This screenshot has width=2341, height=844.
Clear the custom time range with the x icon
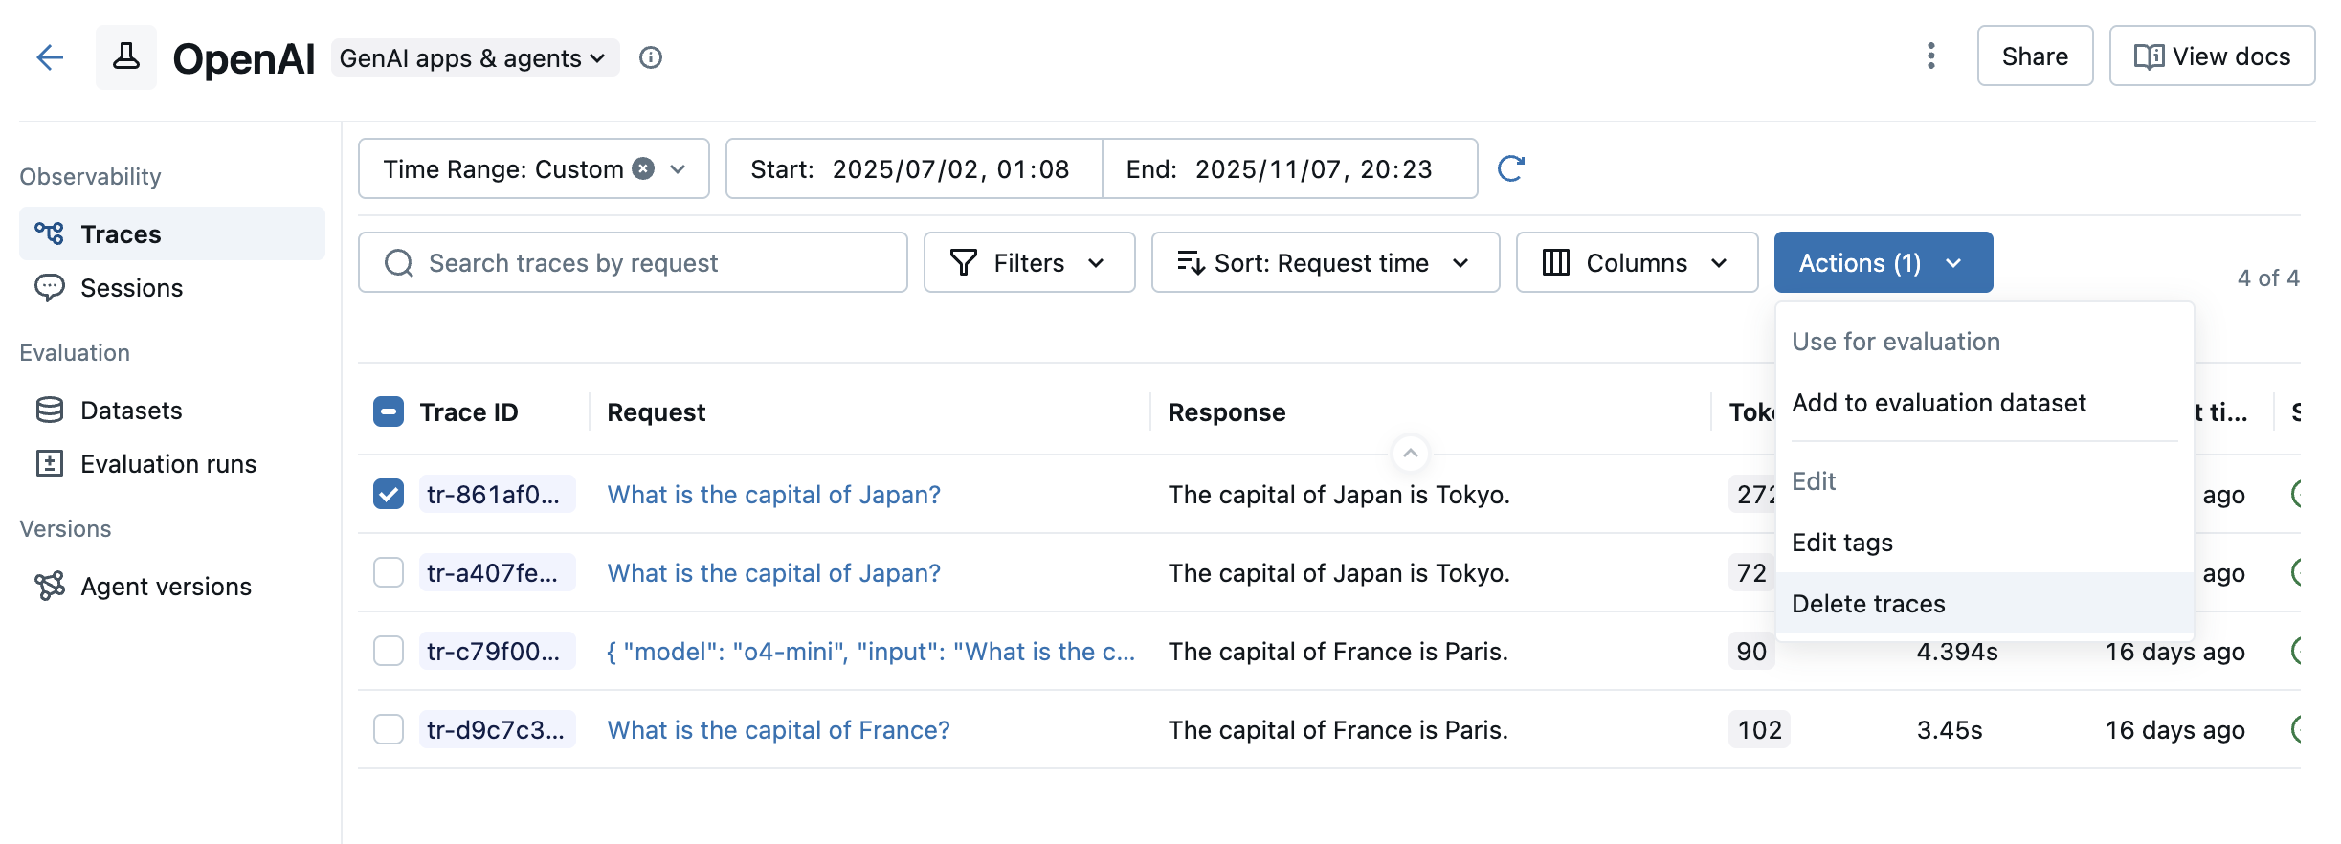tap(644, 168)
